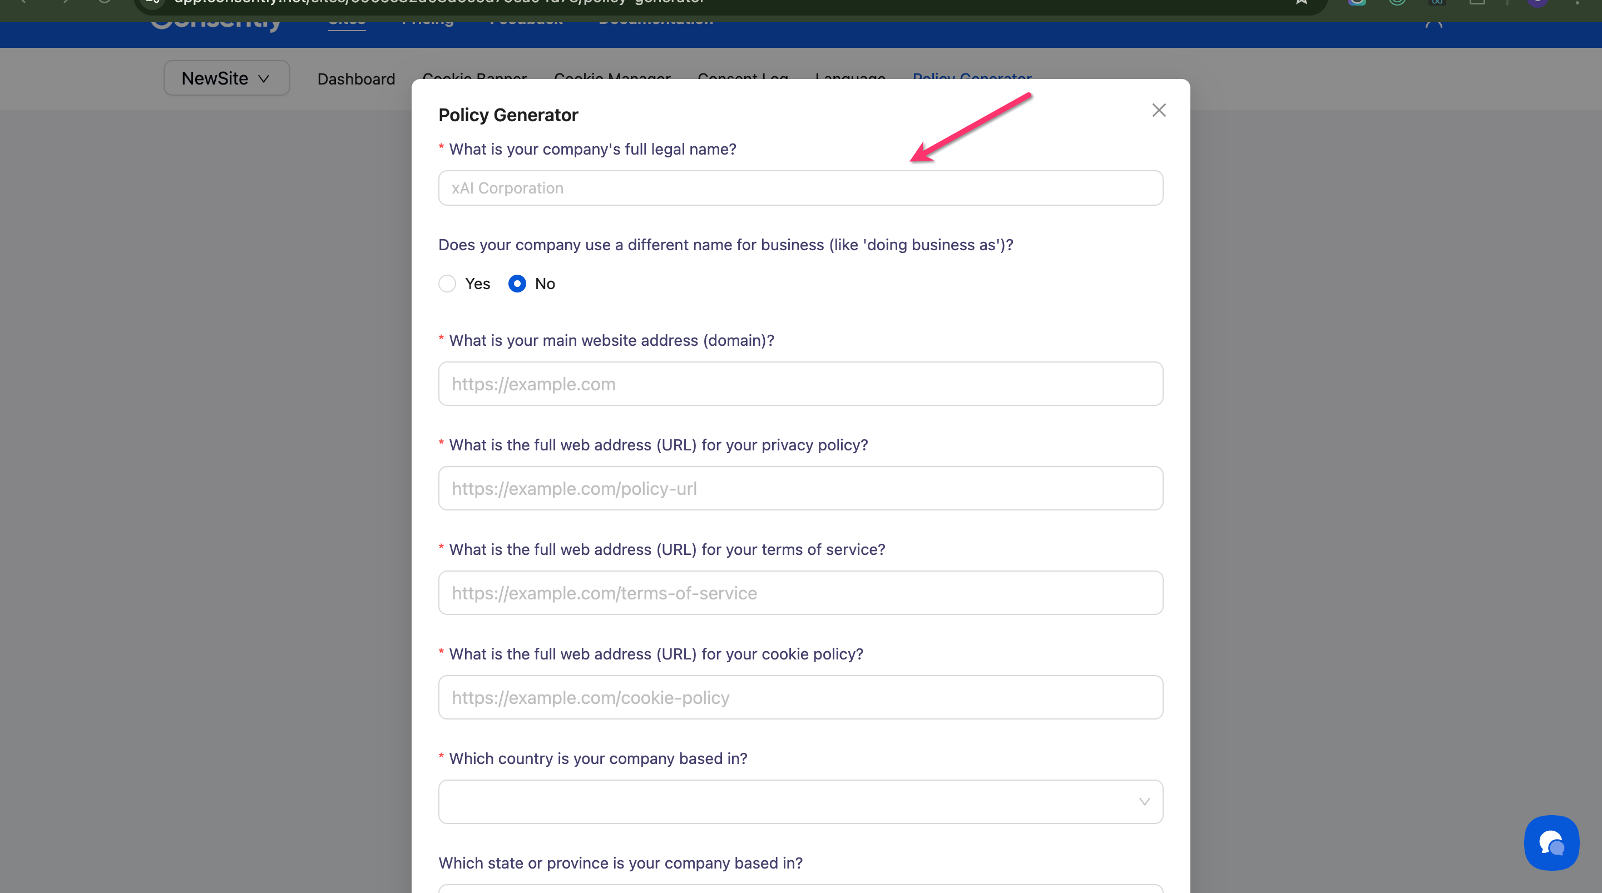Go to the Language tab
This screenshot has height=893, width=1602.
849,76
